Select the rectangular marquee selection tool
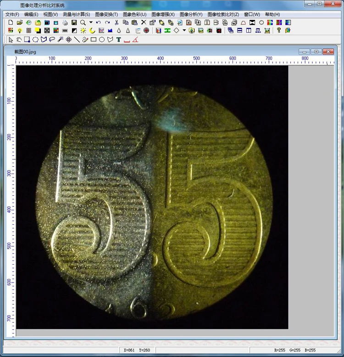344x357 pixels. pos(27,40)
